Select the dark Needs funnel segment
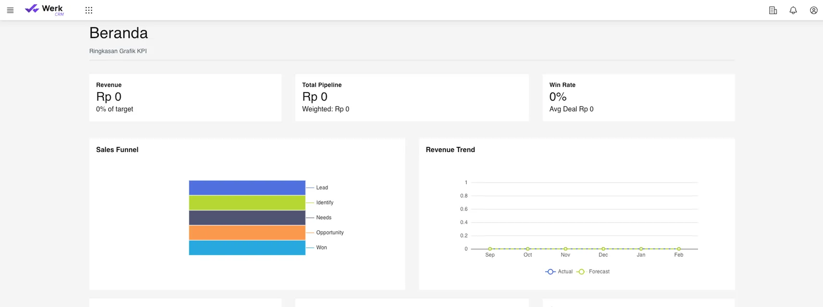Viewport: 823px width, 307px height. click(x=247, y=218)
